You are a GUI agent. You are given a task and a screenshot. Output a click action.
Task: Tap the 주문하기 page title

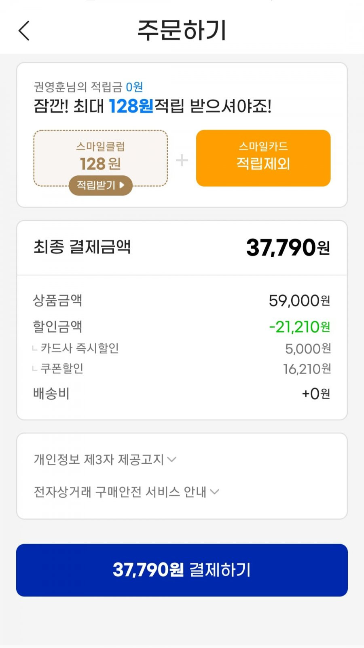click(x=182, y=30)
